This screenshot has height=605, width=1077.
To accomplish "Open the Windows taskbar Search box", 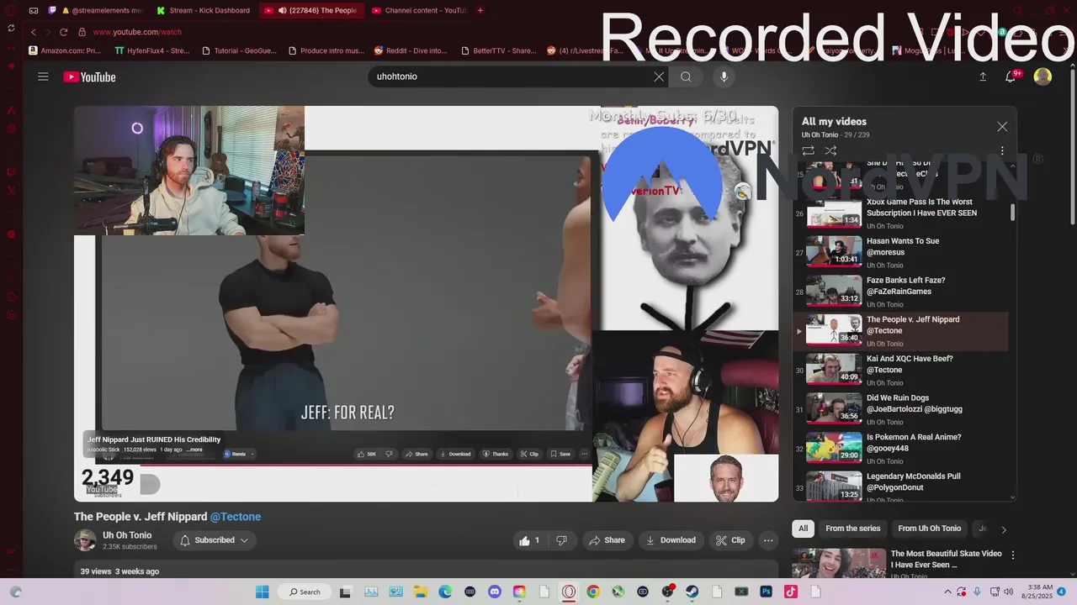I will click(305, 592).
